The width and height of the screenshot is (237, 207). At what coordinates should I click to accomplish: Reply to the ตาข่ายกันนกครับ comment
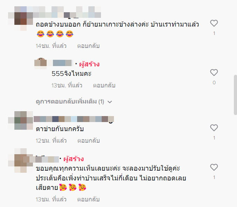89,141
